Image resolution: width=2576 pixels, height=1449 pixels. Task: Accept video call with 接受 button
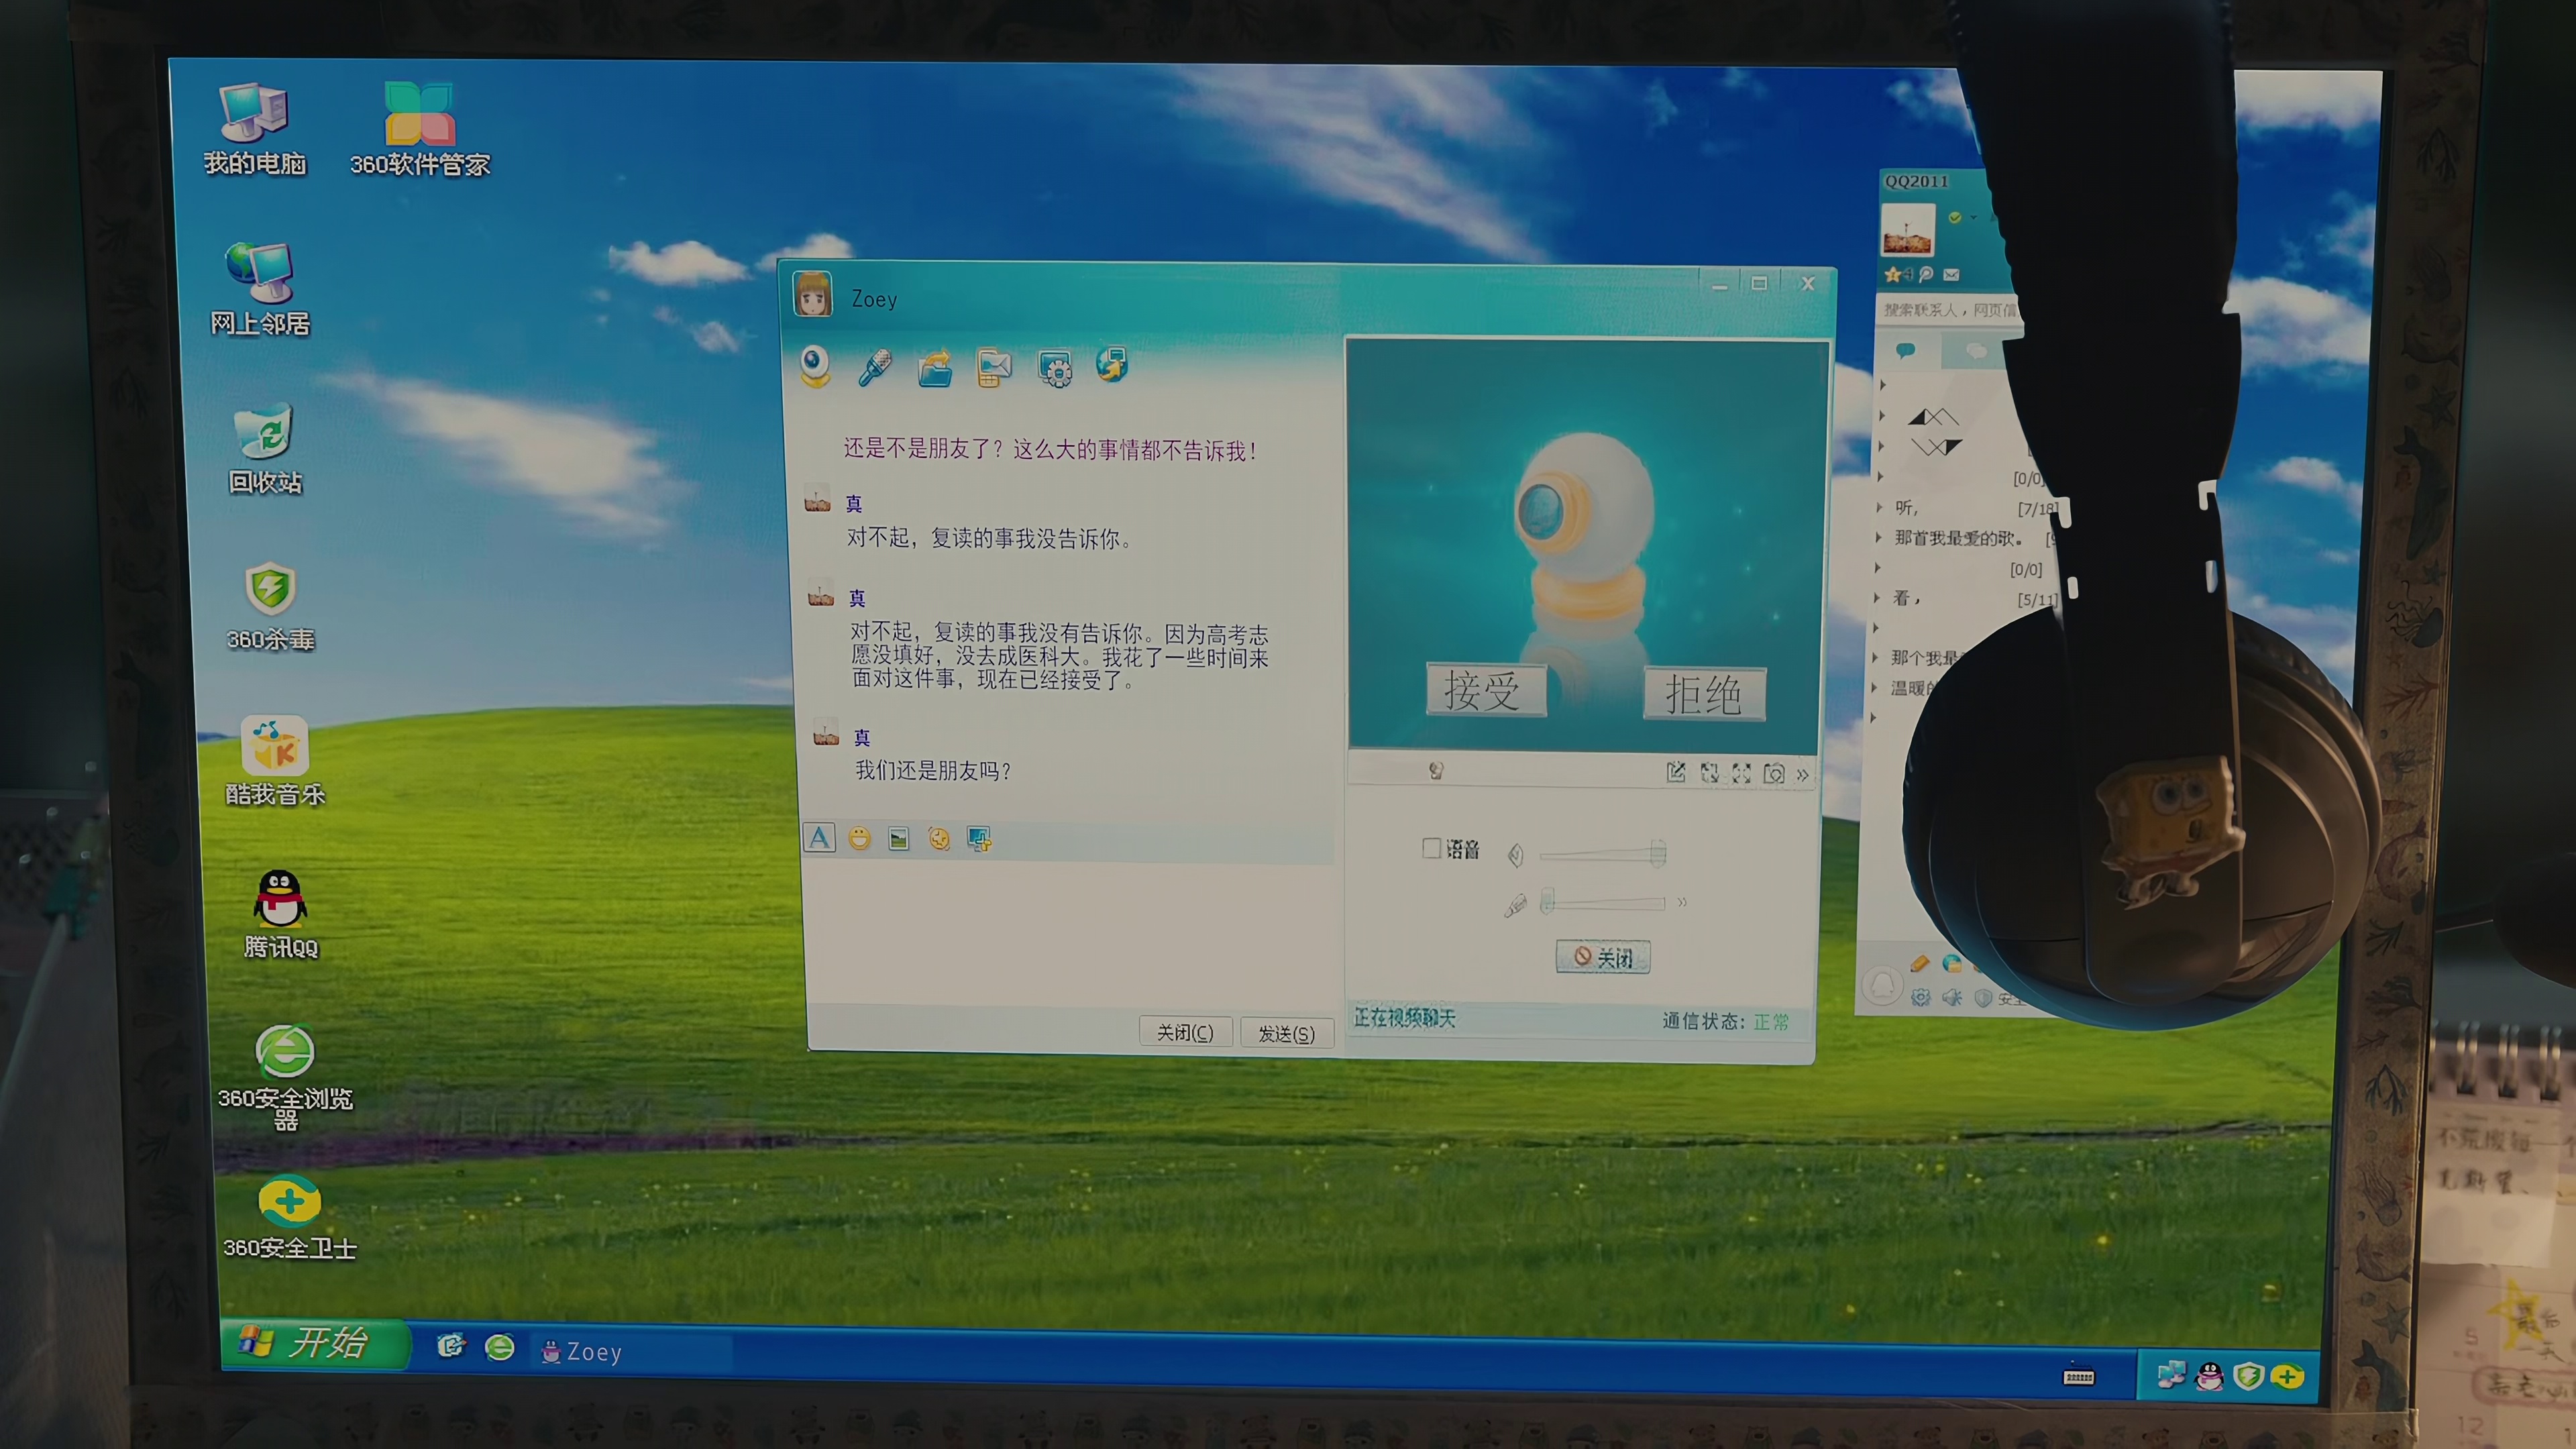(x=1485, y=690)
